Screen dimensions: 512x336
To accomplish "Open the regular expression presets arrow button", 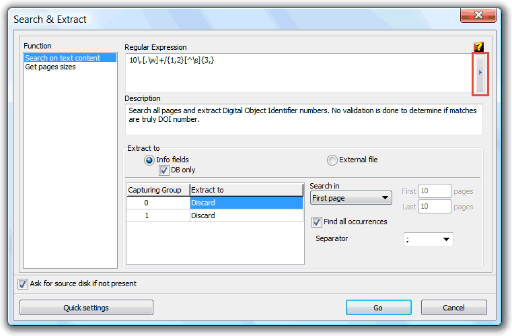I will point(480,73).
